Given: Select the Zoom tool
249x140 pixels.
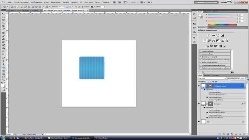Looking at the screenshot, I should pyautogui.click(x=4, y=80).
